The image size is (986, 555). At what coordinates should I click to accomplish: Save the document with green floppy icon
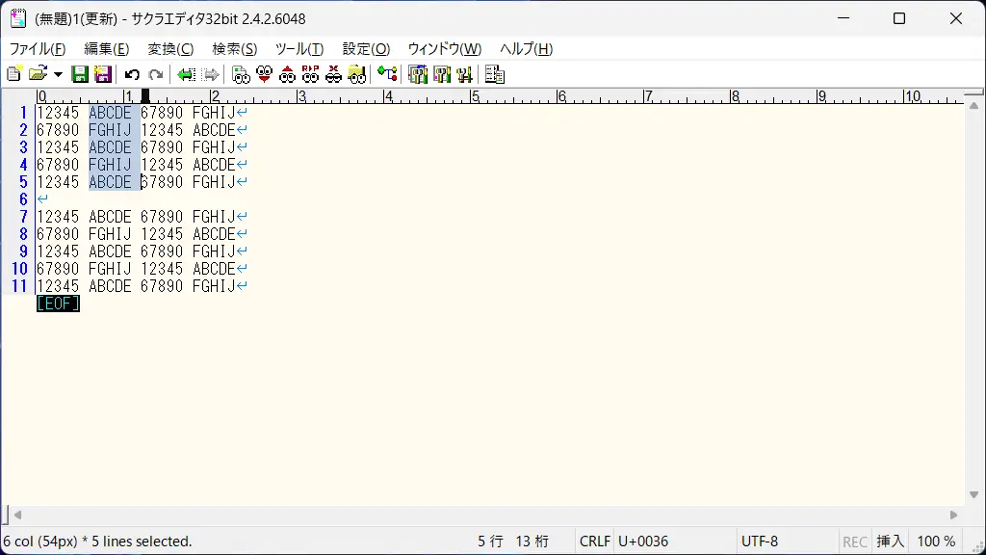click(80, 74)
